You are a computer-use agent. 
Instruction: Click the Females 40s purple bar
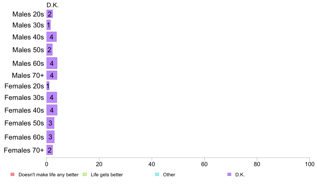click(x=52, y=110)
